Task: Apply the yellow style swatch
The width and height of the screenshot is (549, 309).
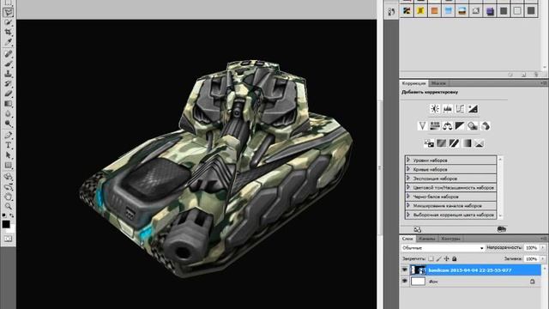Action: click(x=420, y=11)
